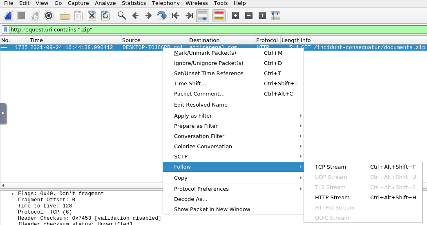Open the File menu
The image size is (427, 225).
coord(9,3)
